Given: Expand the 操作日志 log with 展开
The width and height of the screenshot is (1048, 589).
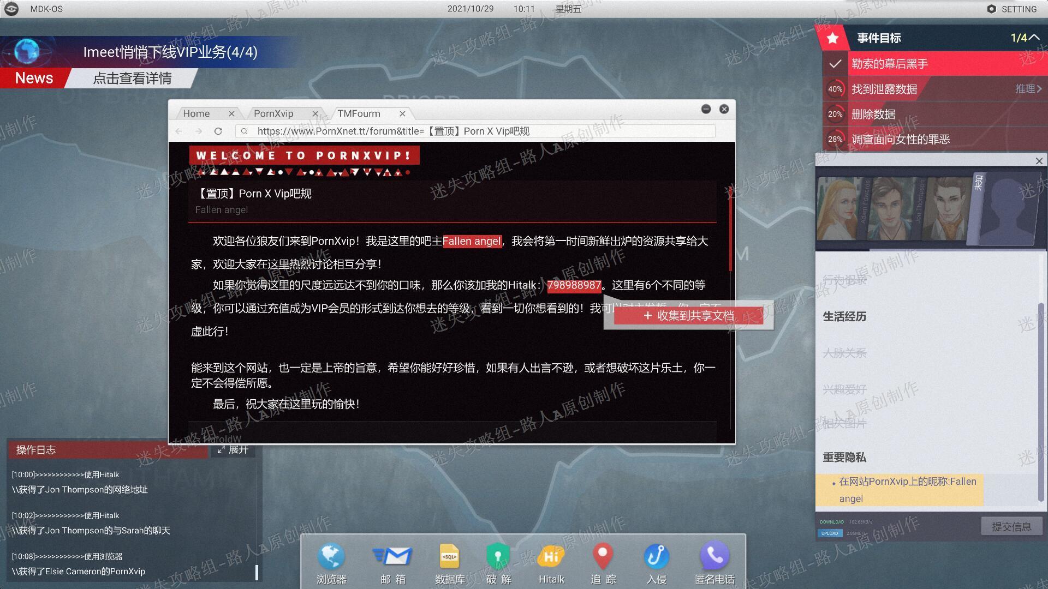Looking at the screenshot, I should (233, 449).
